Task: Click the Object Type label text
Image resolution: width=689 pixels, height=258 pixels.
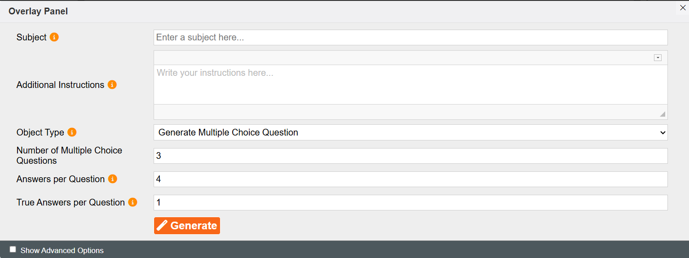Action: [x=40, y=132]
